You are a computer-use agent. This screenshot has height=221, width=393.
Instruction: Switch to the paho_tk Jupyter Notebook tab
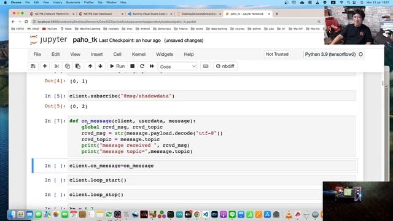coord(247,14)
